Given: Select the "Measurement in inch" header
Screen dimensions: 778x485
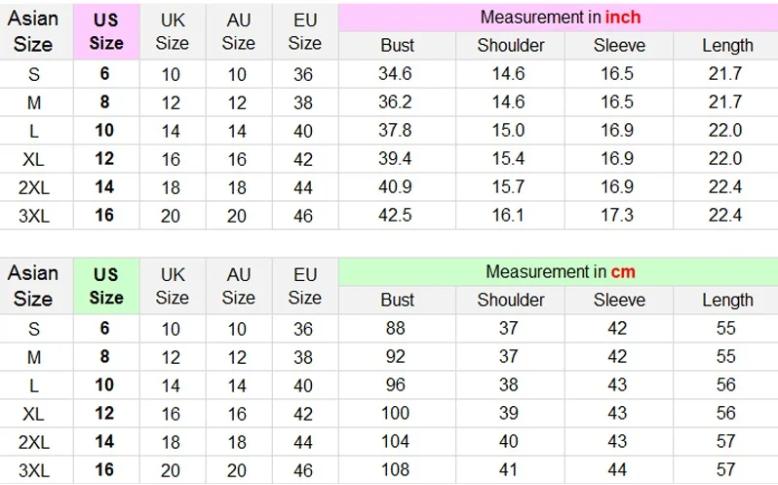Looking at the screenshot, I should [561, 18].
